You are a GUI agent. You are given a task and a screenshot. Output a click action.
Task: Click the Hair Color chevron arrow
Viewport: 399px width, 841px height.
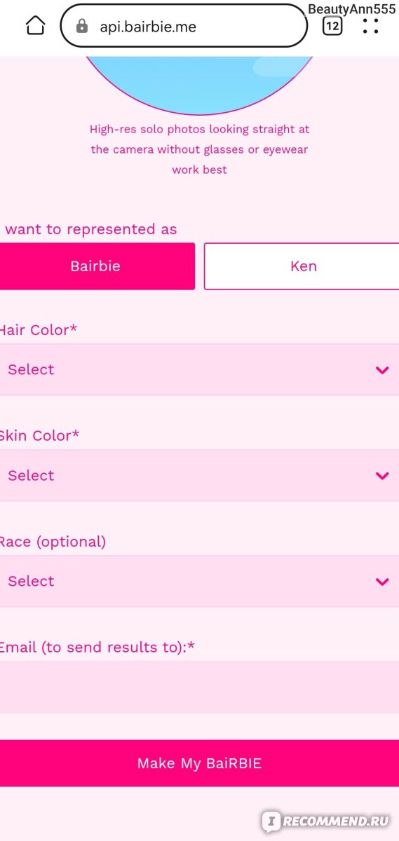tap(382, 370)
